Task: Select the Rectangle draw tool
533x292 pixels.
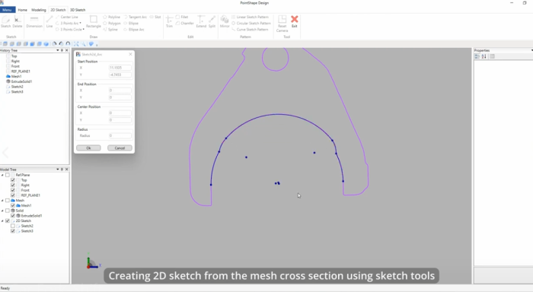Action: (x=93, y=21)
